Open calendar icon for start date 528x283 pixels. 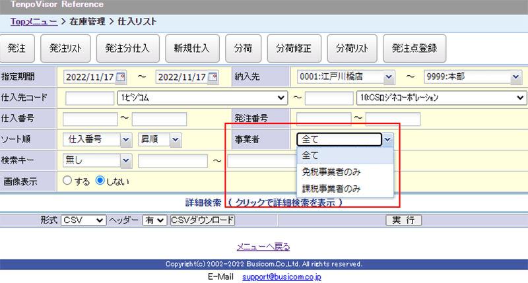(x=120, y=77)
